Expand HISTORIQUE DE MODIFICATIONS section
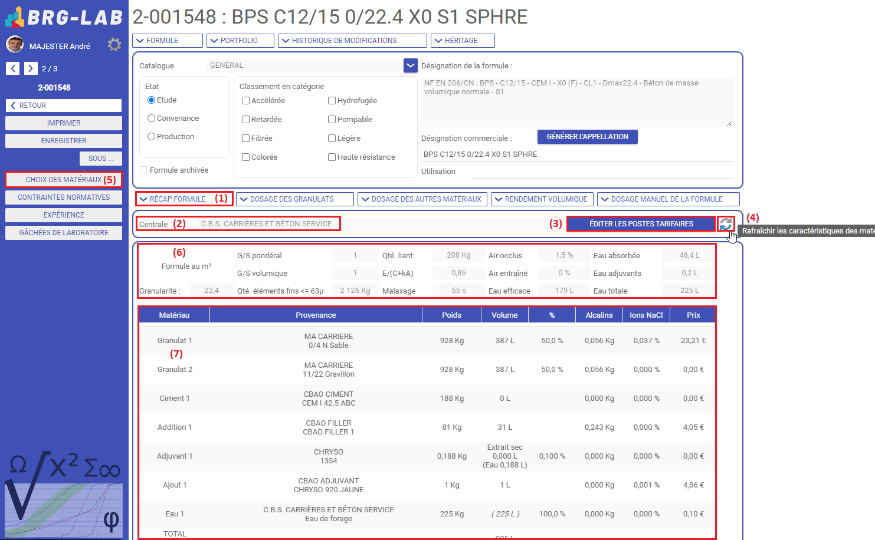Screen dimensions: 875x540 pyautogui.click(x=352, y=41)
